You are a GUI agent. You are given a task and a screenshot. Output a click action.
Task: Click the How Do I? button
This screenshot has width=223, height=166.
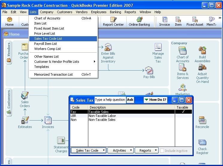pyautogui.click(x=155, y=100)
